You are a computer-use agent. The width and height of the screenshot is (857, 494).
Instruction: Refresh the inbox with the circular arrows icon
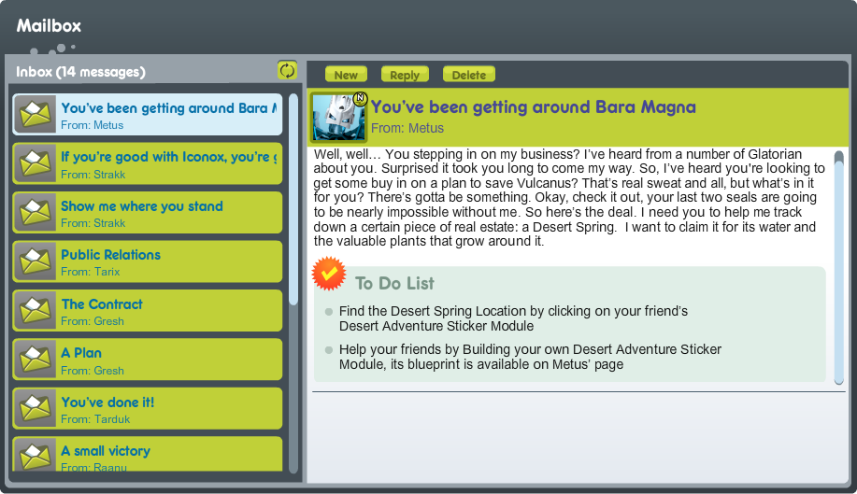pyautogui.click(x=287, y=70)
